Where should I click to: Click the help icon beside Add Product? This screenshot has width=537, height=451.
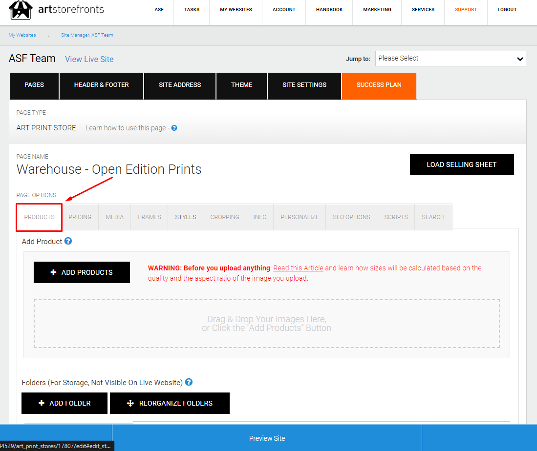click(x=68, y=241)
